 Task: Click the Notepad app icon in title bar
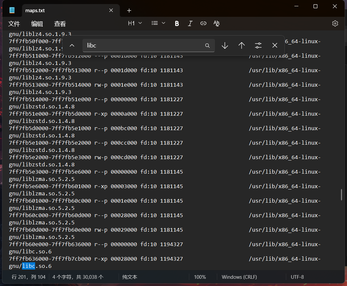(x=12, y=10)
